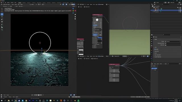The height and width of the screenshot is (102, 182).
Task: Click Open in the image editor footer
Action: click(40, 95)
